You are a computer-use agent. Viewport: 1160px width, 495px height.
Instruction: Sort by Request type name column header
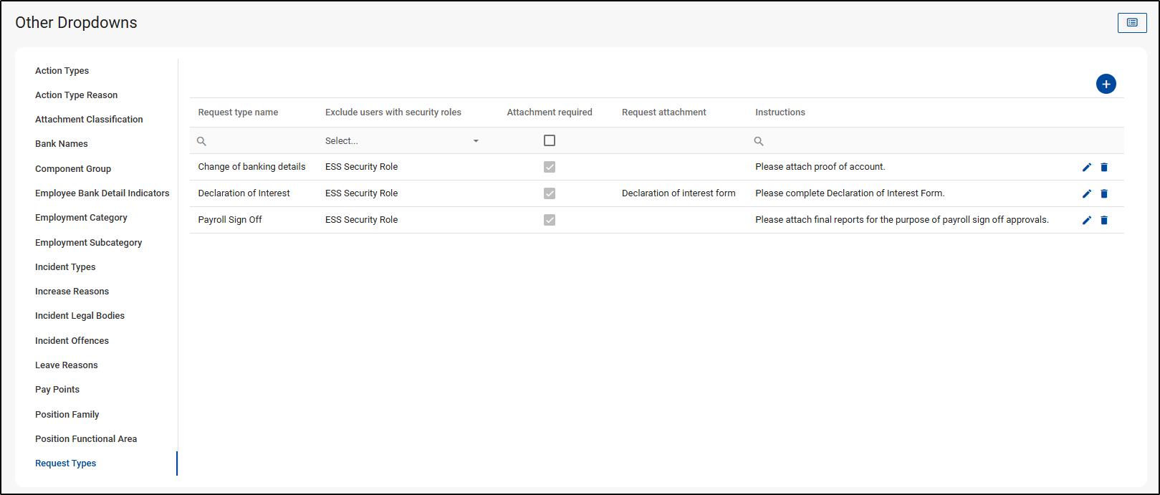coord(238,112)
